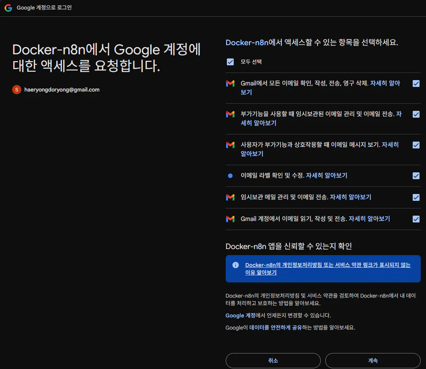Viewport: 426px width, 369px height.
Task: Click the Gmail icon beside the 영구 삭제 permission
Action: point(230,83)
